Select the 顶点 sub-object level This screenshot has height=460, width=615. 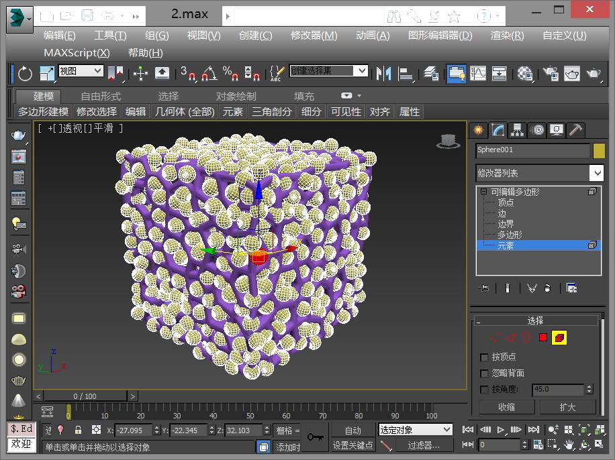[x=506, y=203]
